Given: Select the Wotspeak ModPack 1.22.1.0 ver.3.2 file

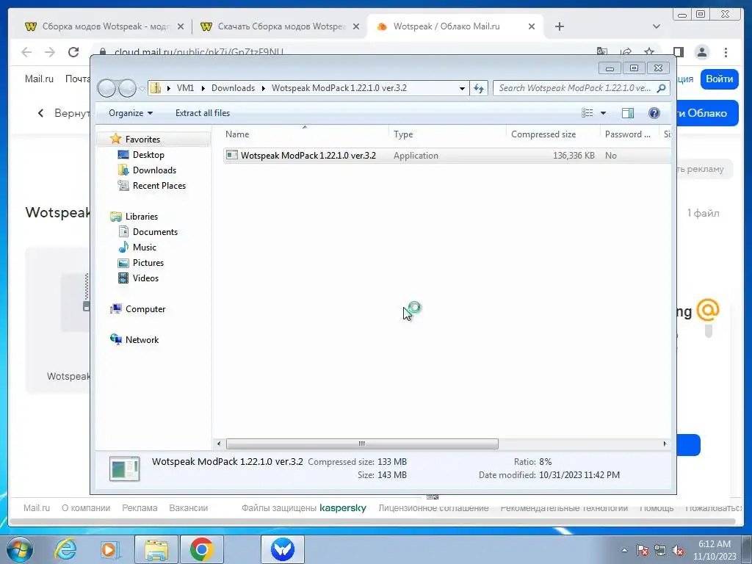Looking at the screenshot, I should pos(308,156).
